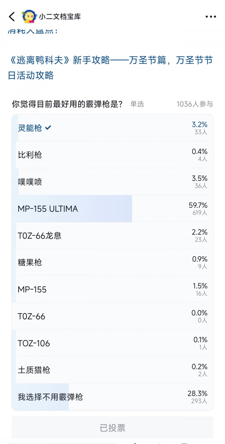225x444 pixels.
Task: Select 我选择不用霰弹枪 option
Action: point(112,397)
